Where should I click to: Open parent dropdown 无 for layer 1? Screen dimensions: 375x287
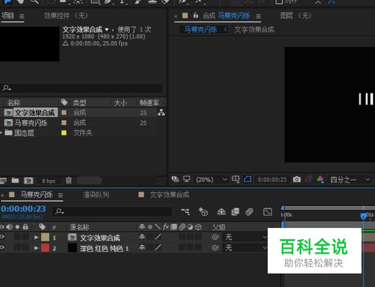coord(245,237)
